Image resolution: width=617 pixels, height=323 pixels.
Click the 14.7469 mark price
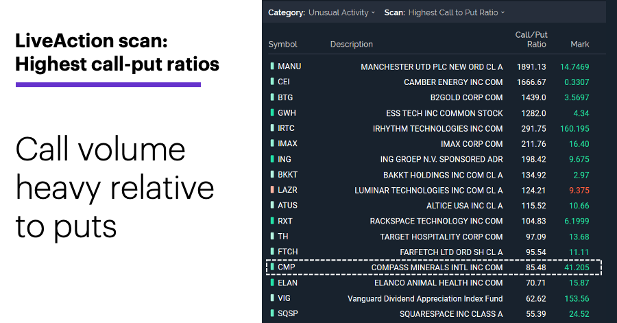[574, 67]
